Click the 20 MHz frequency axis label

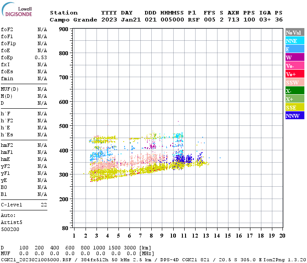[282, 236]
